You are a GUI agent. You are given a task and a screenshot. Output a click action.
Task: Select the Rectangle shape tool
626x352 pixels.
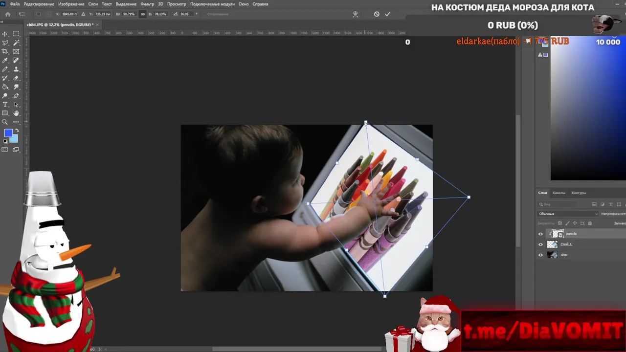5,113
